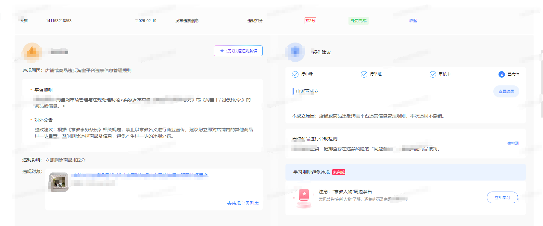Collapse the violation detail row with 收起
Image resolution: width=543 pixels, height=226 pixels.
pyautogui.click(x=413, y=21)
